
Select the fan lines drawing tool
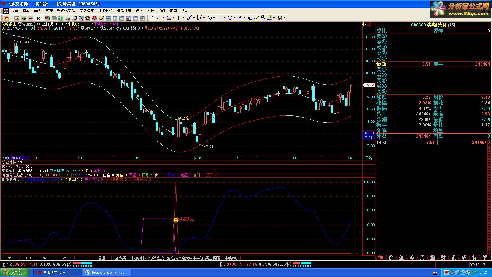pyautogui.click(x=189, y=18)
